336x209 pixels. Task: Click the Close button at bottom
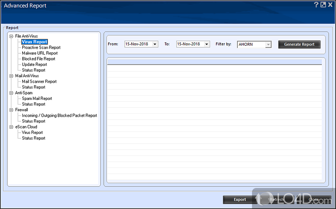tap(313, 200)
